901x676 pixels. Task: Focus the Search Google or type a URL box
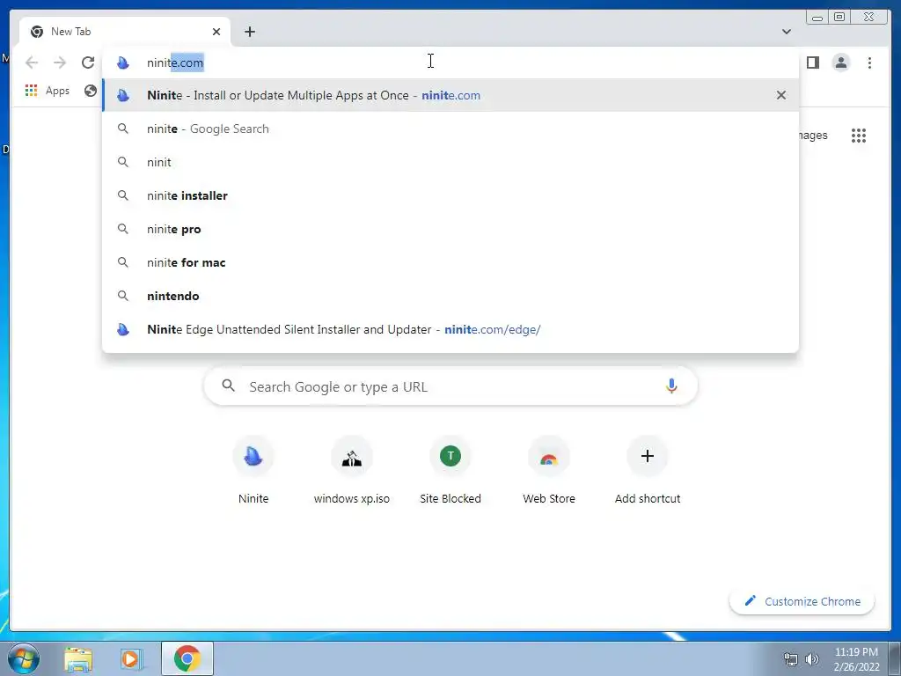[450, 386]
